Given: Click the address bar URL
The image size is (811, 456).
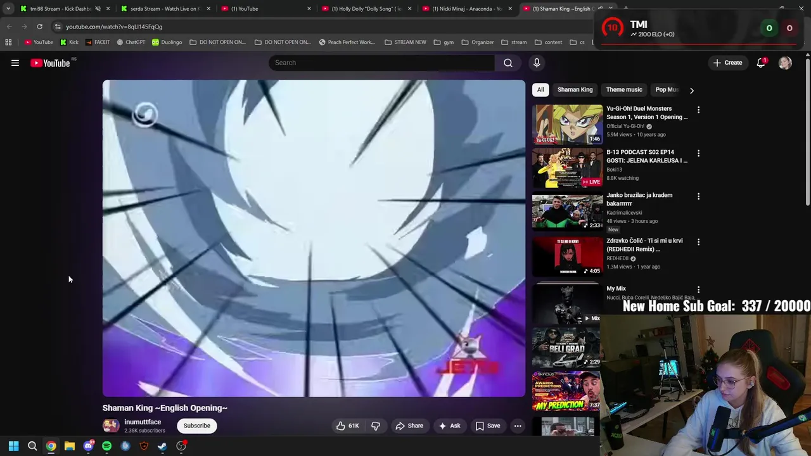Looking at the screenshot, I should 114,27.
